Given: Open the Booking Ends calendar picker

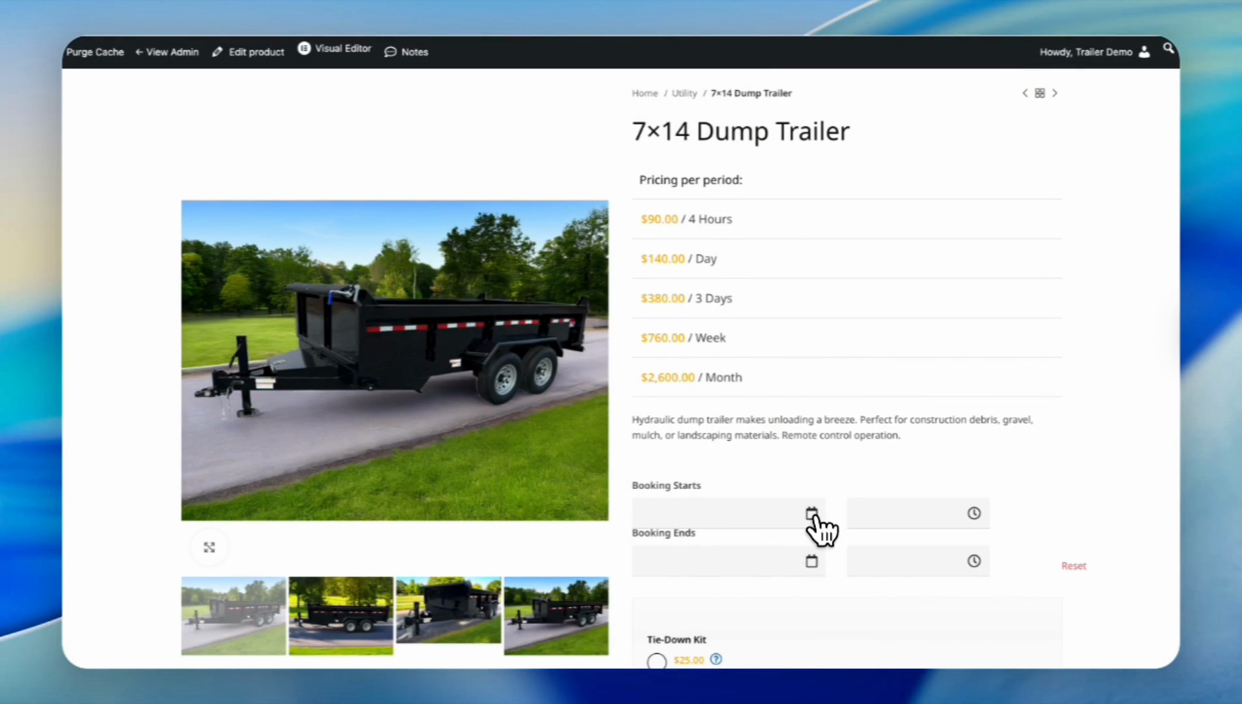Looking at the screenshot, I should (811, 561).
